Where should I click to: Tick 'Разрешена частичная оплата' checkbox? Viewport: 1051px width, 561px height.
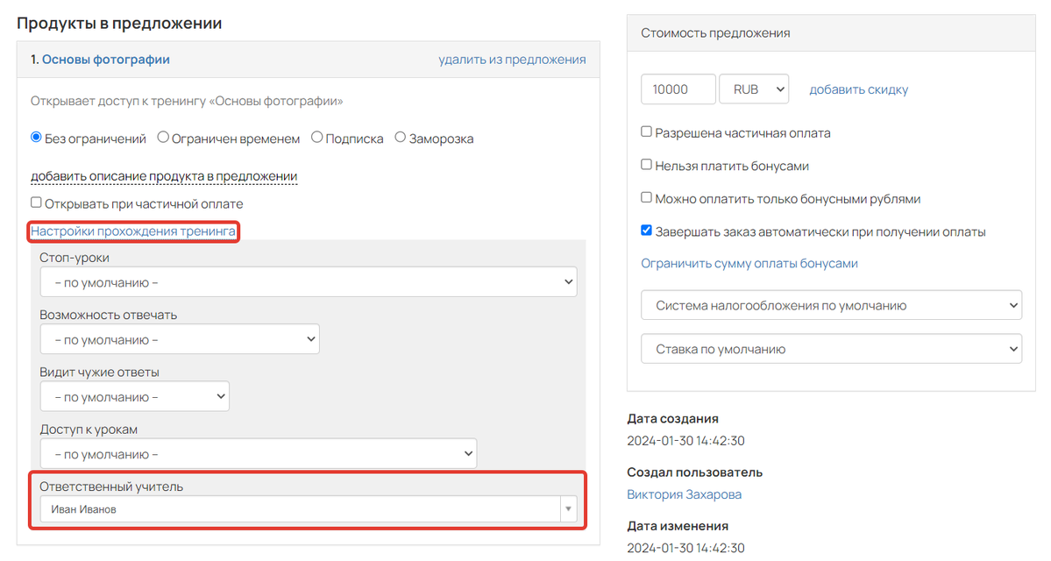(x=646, y=132)
